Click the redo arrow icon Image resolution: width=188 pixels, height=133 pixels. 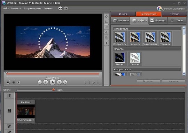[x=66, y=8]
